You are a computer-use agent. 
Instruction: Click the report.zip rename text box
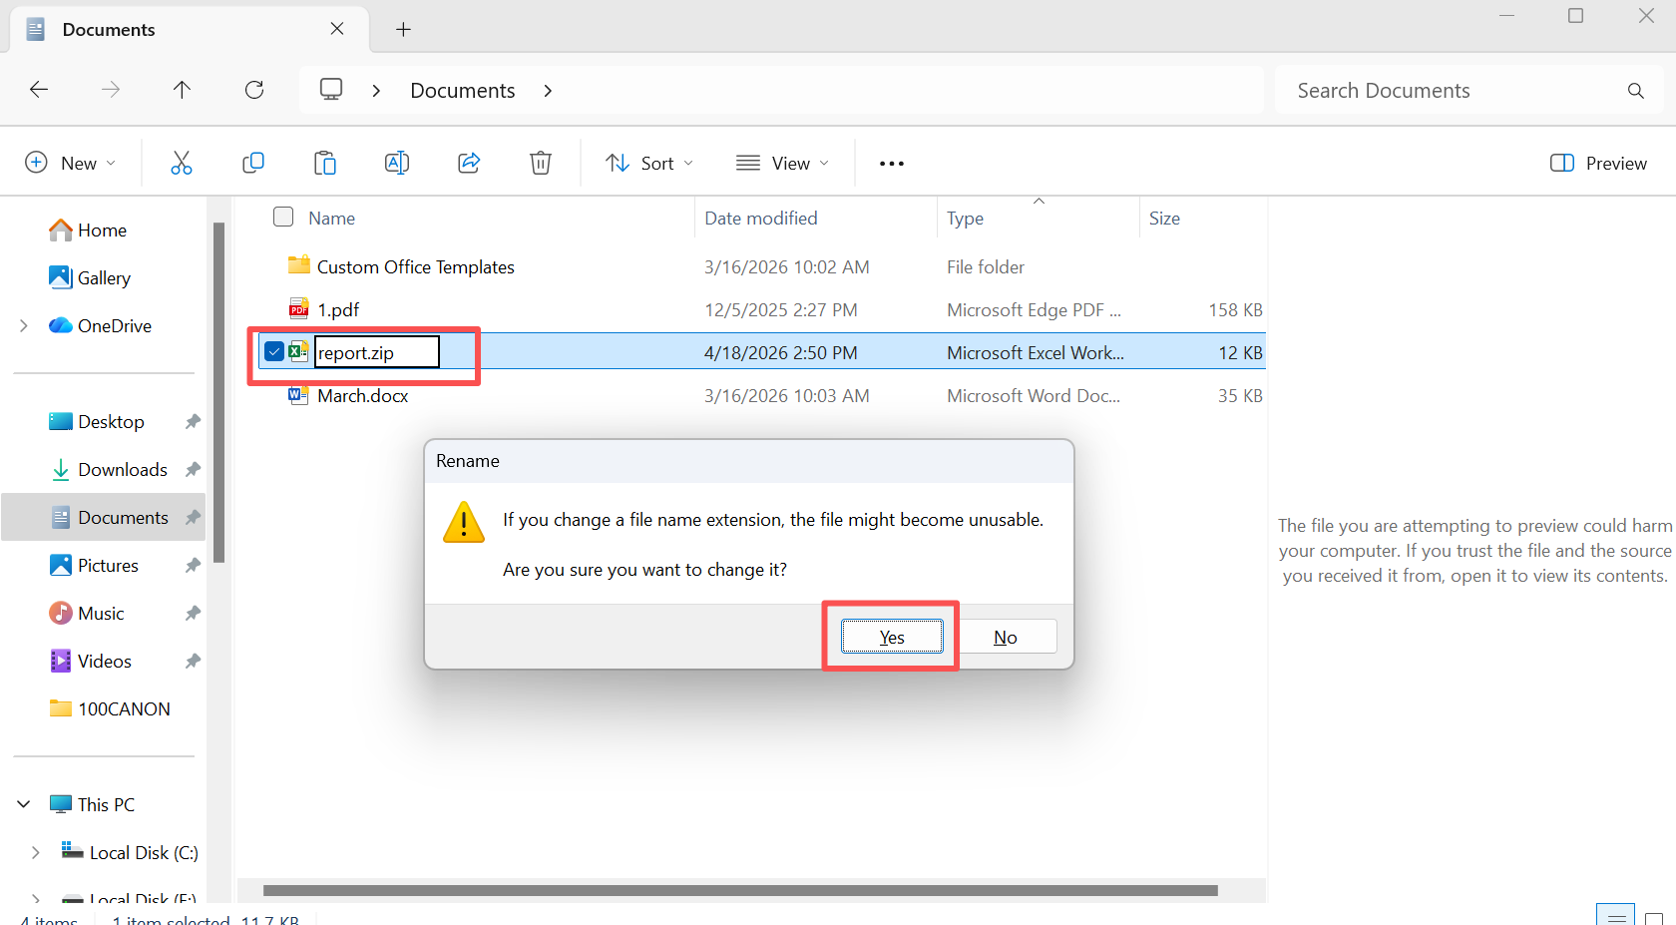pos(377,351)
